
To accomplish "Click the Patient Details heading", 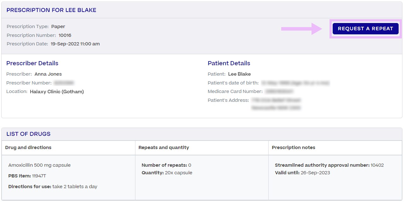I will 229,63.
